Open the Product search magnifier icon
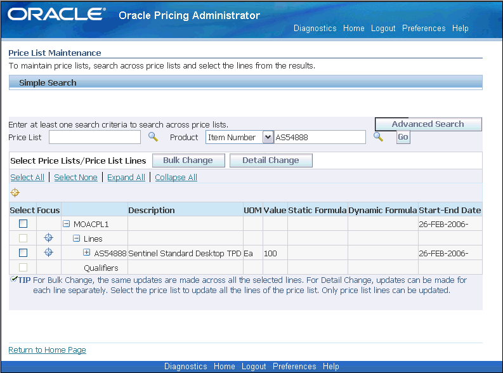 (x=378, y=137)
